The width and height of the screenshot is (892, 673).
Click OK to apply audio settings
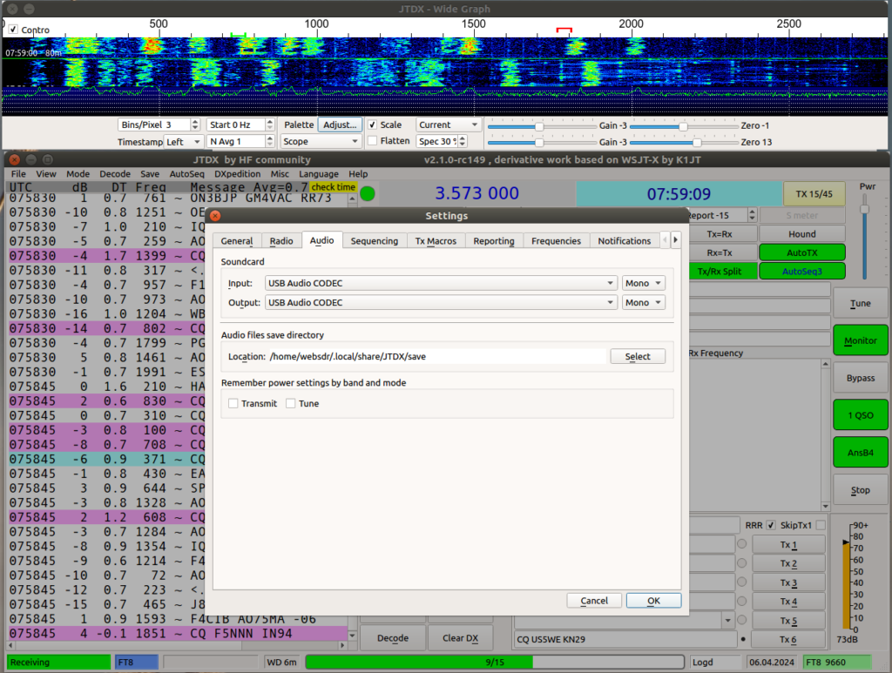click(652, 600)
